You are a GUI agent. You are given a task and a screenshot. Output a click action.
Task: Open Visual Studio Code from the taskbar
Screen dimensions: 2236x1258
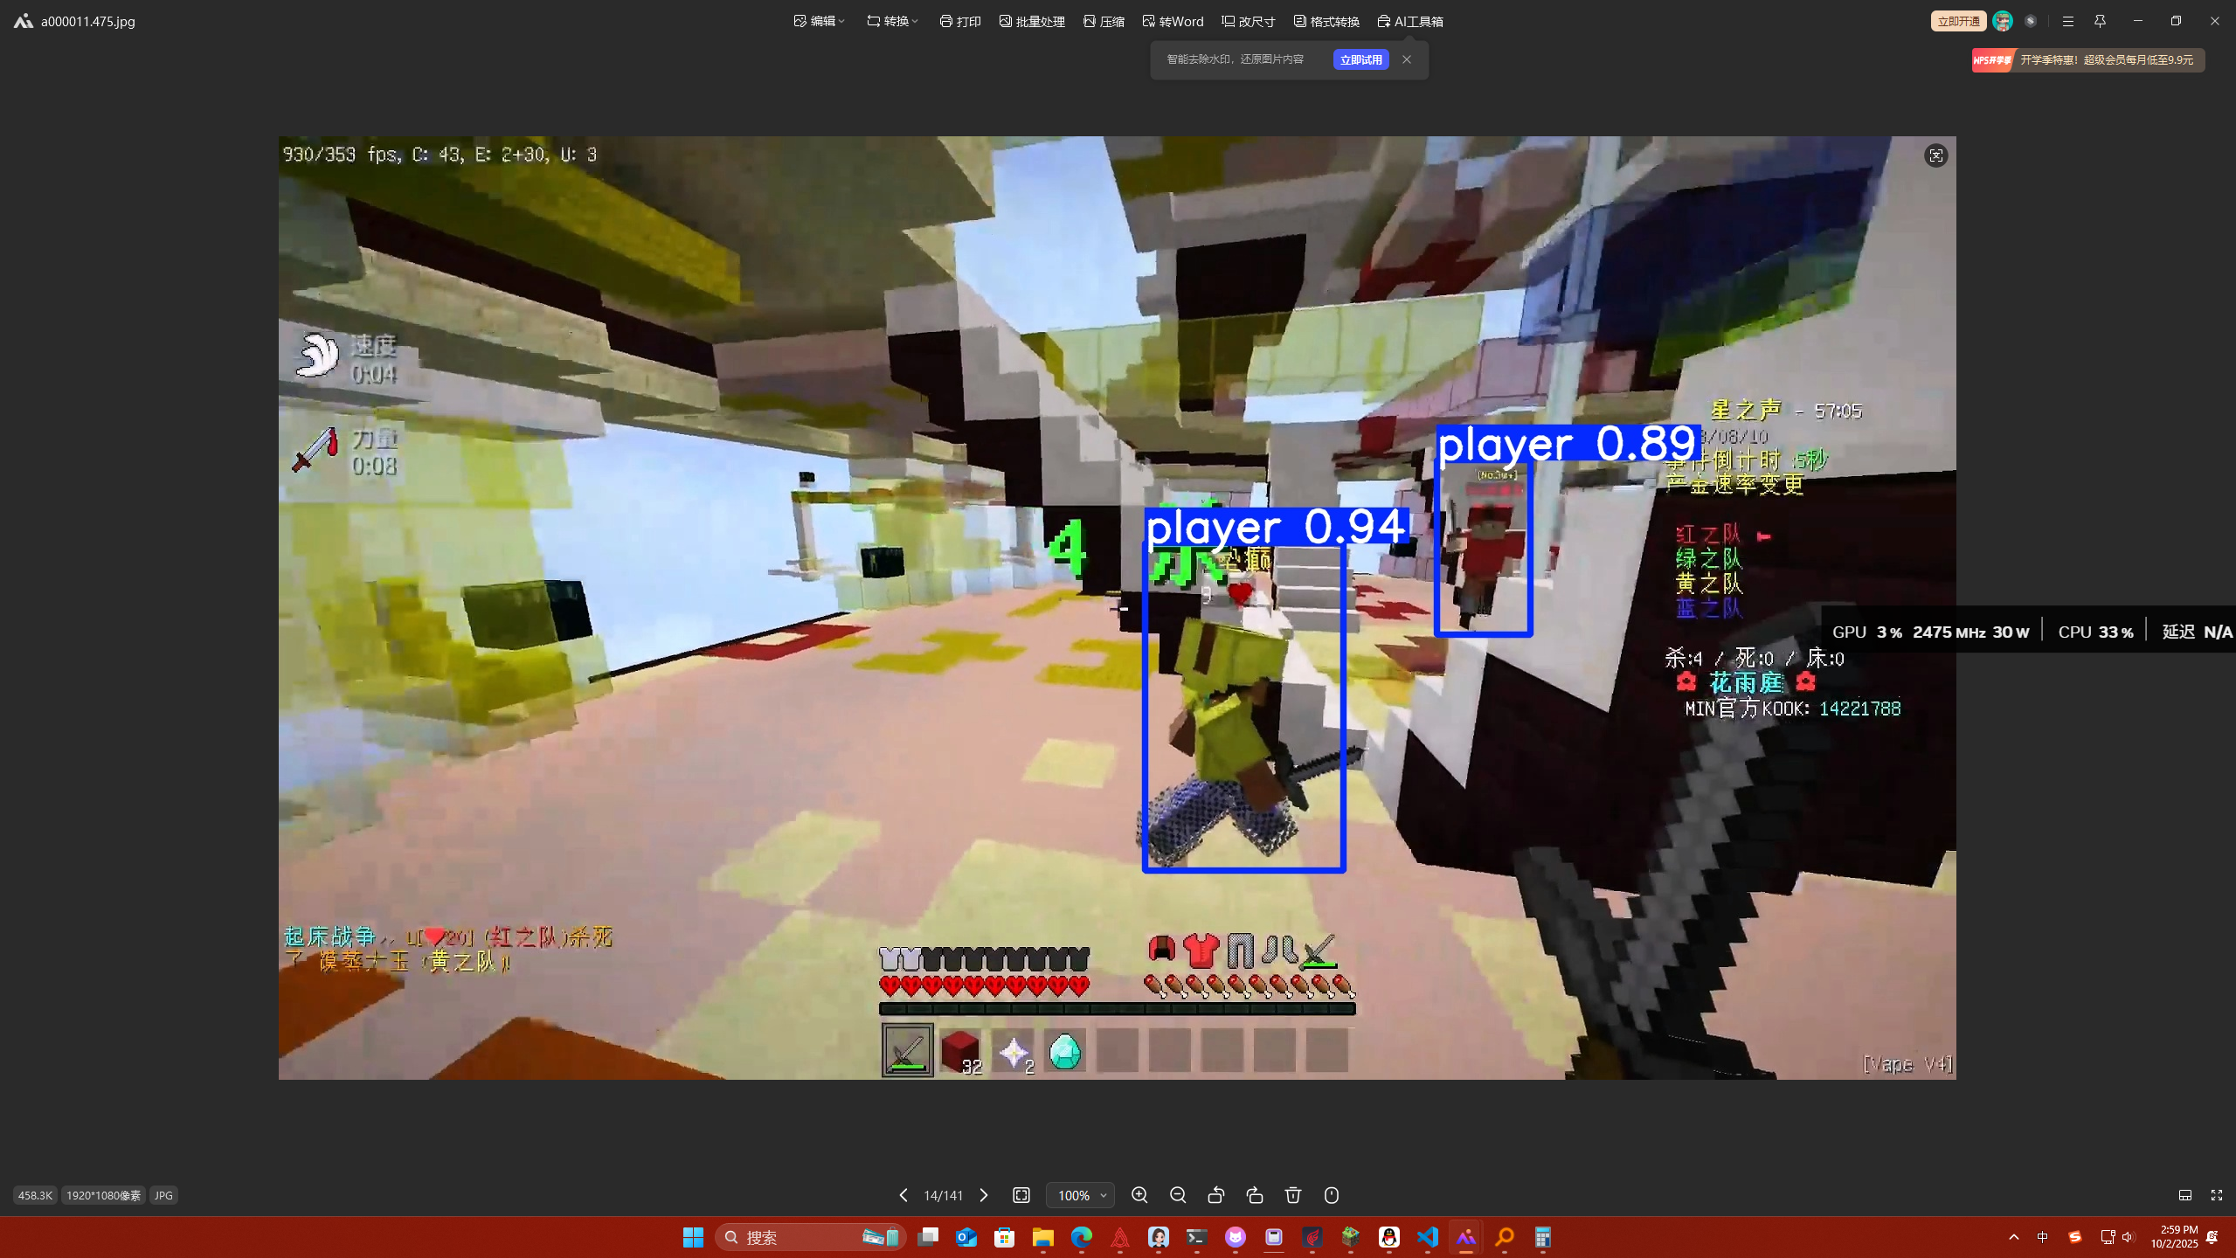(1428, 1237)
